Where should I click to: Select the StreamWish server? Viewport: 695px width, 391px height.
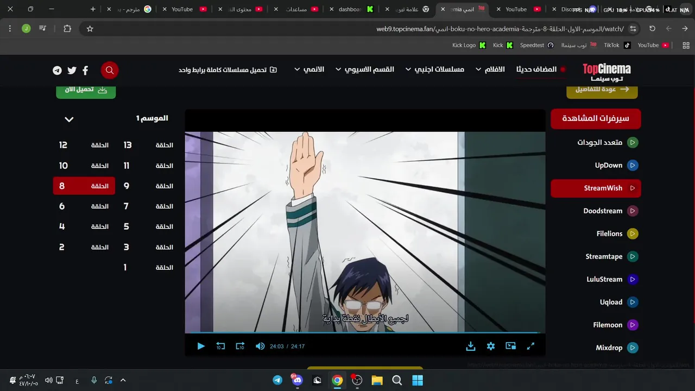(x=596, y=188)
